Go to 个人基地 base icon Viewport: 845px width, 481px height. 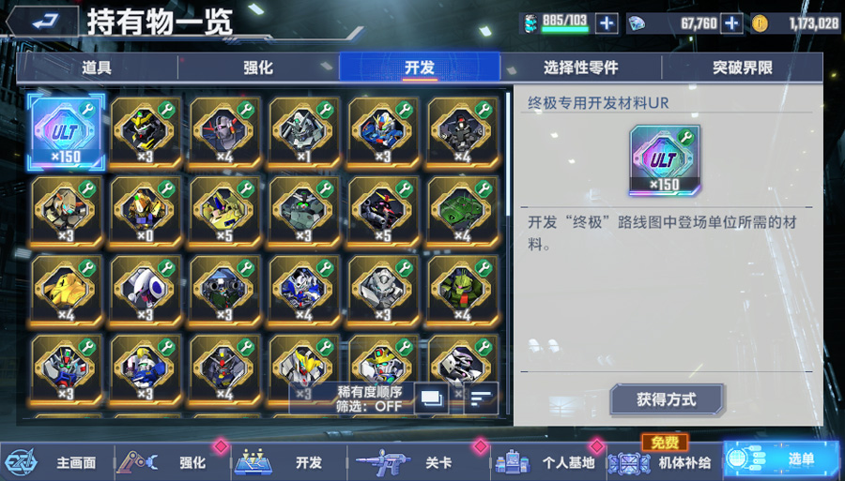[x=545, y=462]
